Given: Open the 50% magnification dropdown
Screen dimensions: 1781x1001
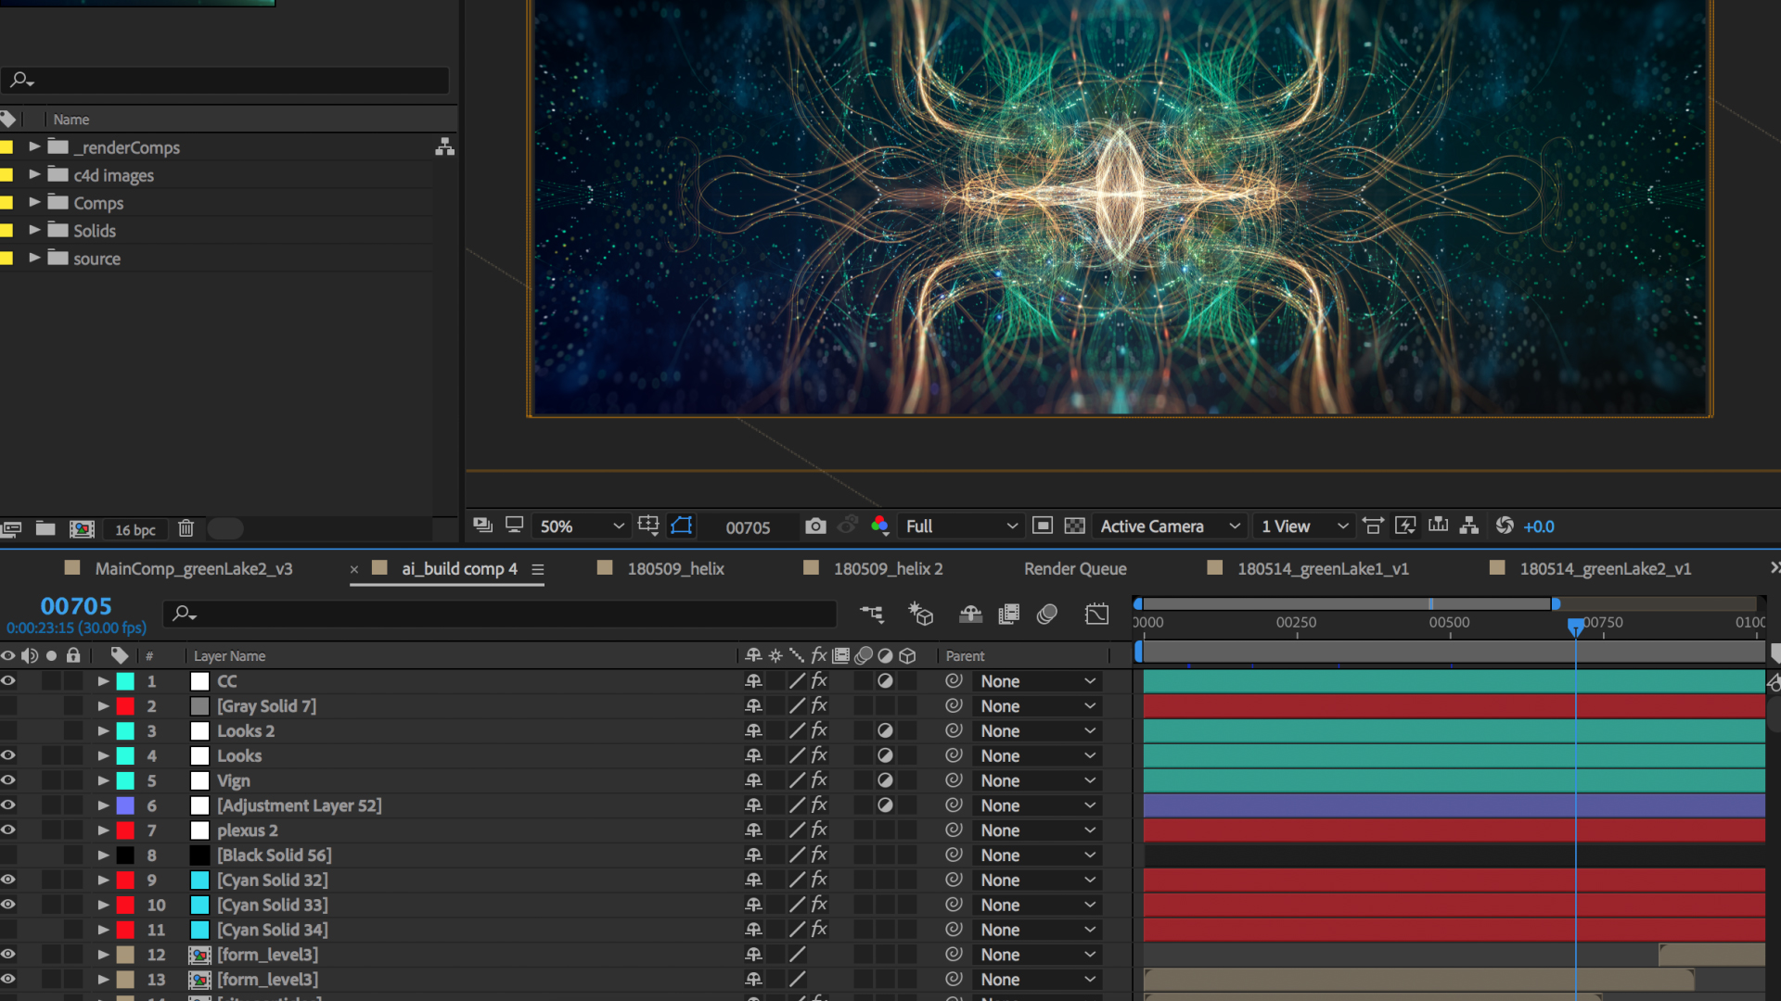Looking at the screenshot, I should 582,526.
